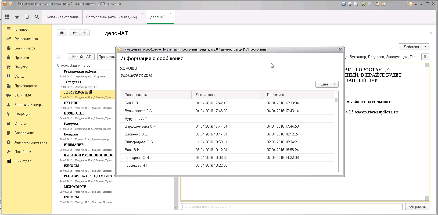
Task: Click the Справочники icon in sidebar
Action: (9, 133)
